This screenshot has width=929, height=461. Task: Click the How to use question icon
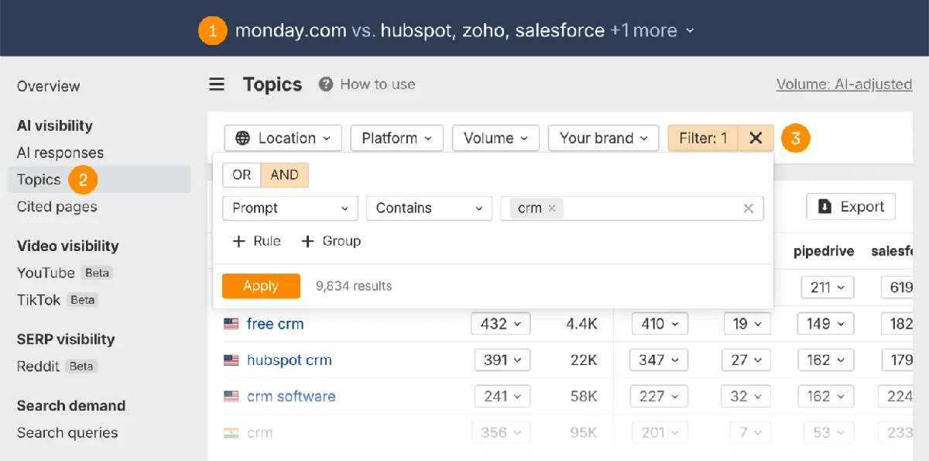pyautogui.click(x=326, y=84)
